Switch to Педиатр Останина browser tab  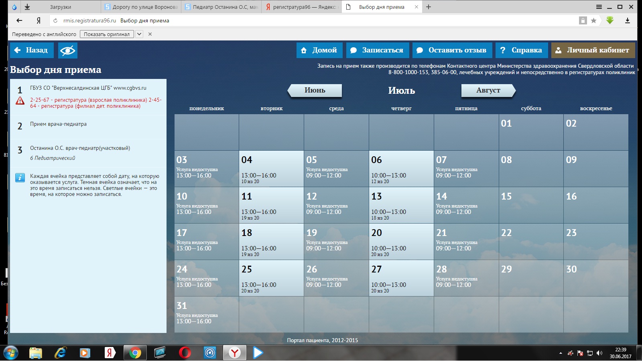(x=221, y=7)
